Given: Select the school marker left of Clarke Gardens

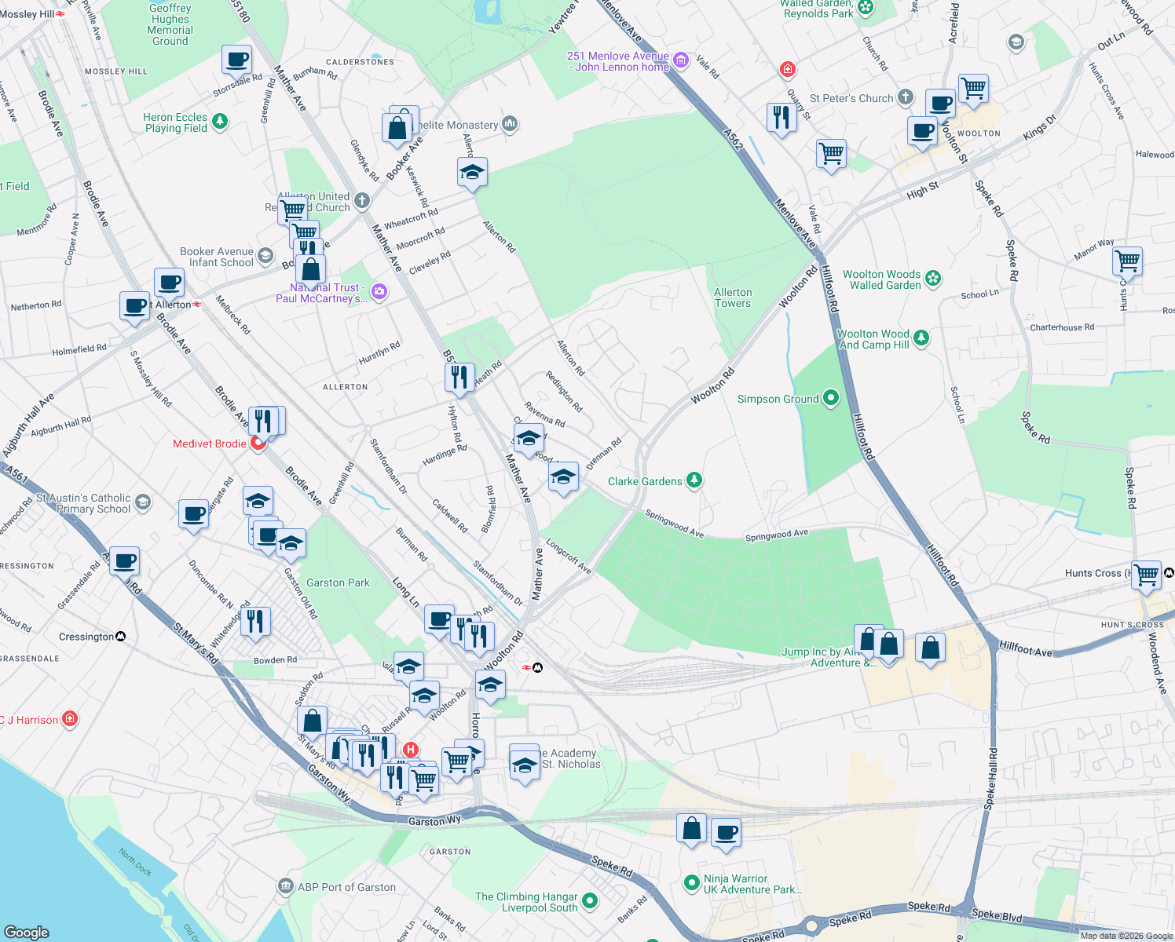Looking at the screenshot, I should click(x=563, y=477).
